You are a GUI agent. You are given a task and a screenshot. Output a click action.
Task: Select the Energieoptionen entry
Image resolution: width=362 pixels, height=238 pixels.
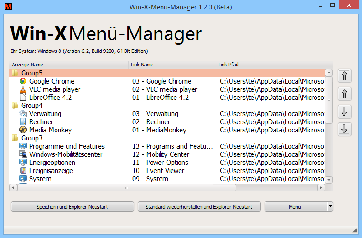point(167,163)
